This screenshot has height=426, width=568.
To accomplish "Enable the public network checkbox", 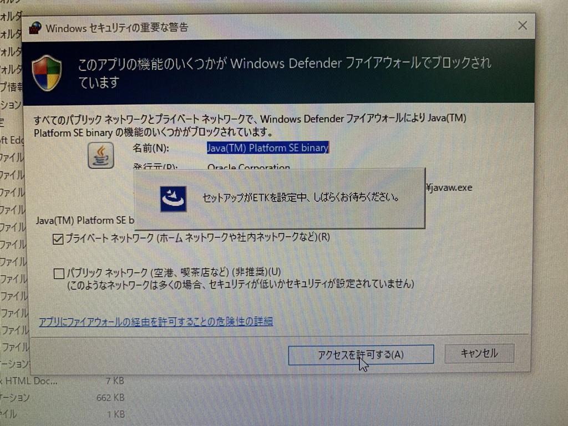I will (x=59, y=273).
